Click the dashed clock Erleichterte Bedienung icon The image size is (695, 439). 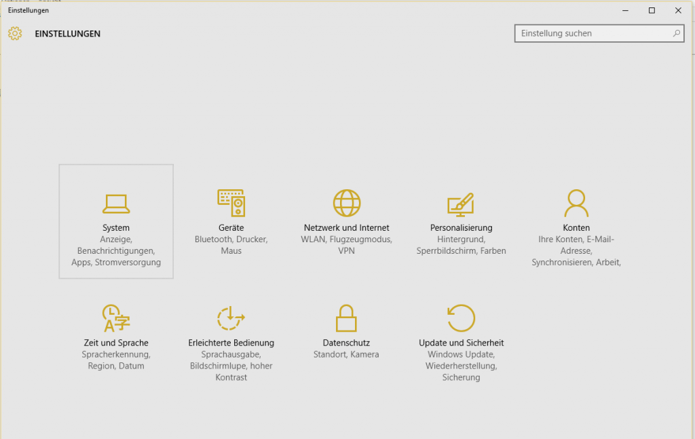[x=231, y=318]
